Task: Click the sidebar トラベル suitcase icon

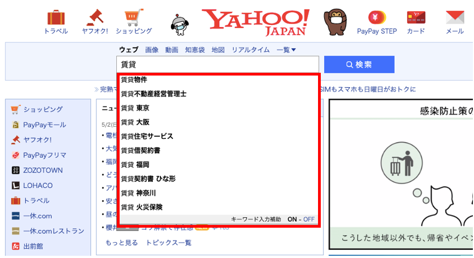Action: pyautogui.click(x=15, y=201)
